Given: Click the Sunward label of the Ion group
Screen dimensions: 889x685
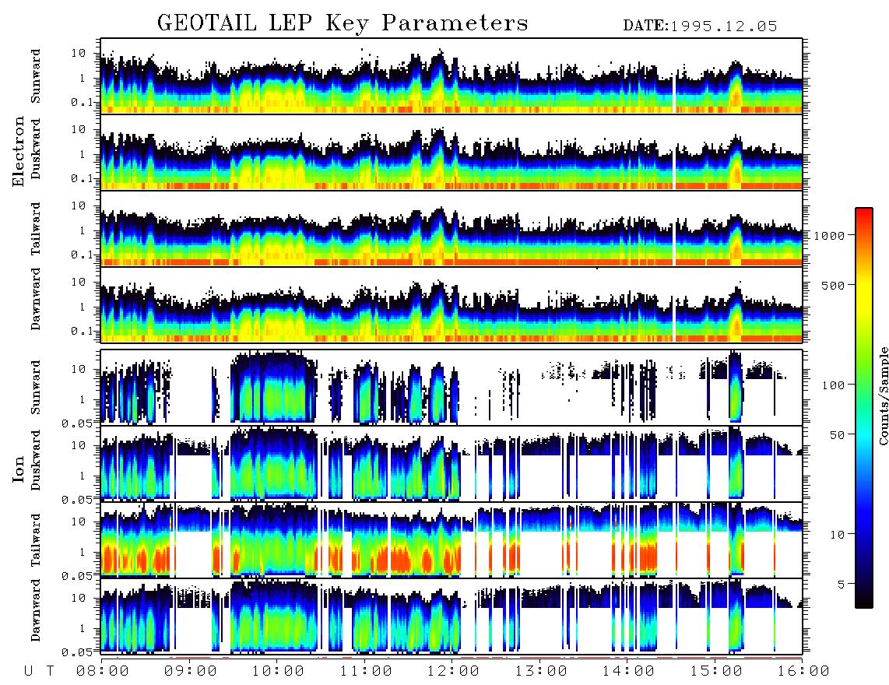Looking at the screenshot, I should point(36,388).
